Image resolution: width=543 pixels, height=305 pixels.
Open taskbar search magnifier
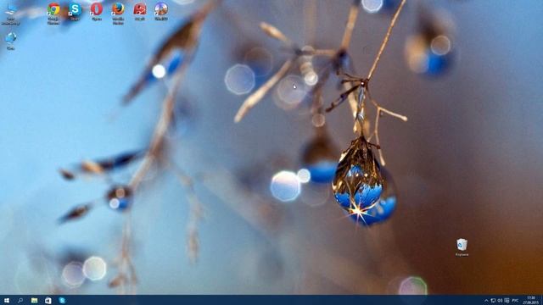click(x=20, y=301)
